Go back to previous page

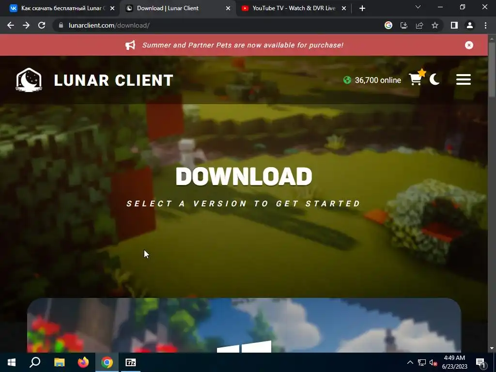(x=11, y=25)
